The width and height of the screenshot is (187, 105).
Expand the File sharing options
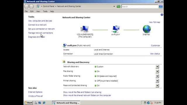click(157, 71)
